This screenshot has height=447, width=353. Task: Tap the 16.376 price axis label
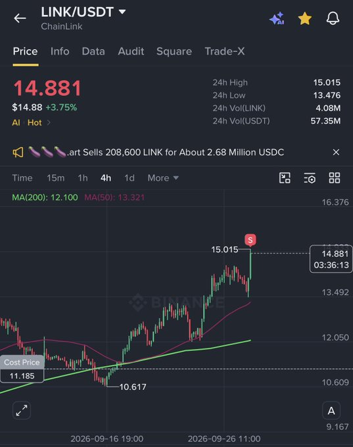[x=335, y=202]
